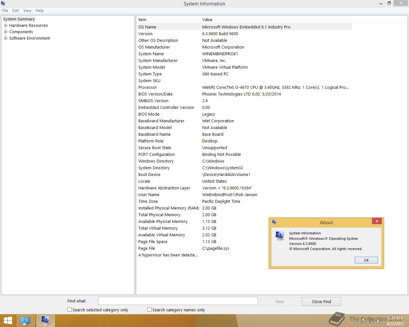
Task: Click the Item column header
Action: (168, 19)
